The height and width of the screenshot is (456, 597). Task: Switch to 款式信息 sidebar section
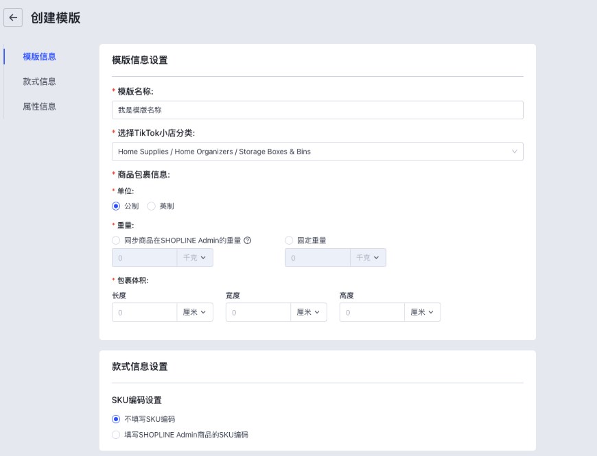pyautogui.click(x=39, y=82)
